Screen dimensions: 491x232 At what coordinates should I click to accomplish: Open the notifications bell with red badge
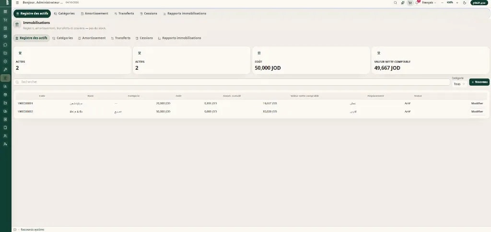coord(417,2)
